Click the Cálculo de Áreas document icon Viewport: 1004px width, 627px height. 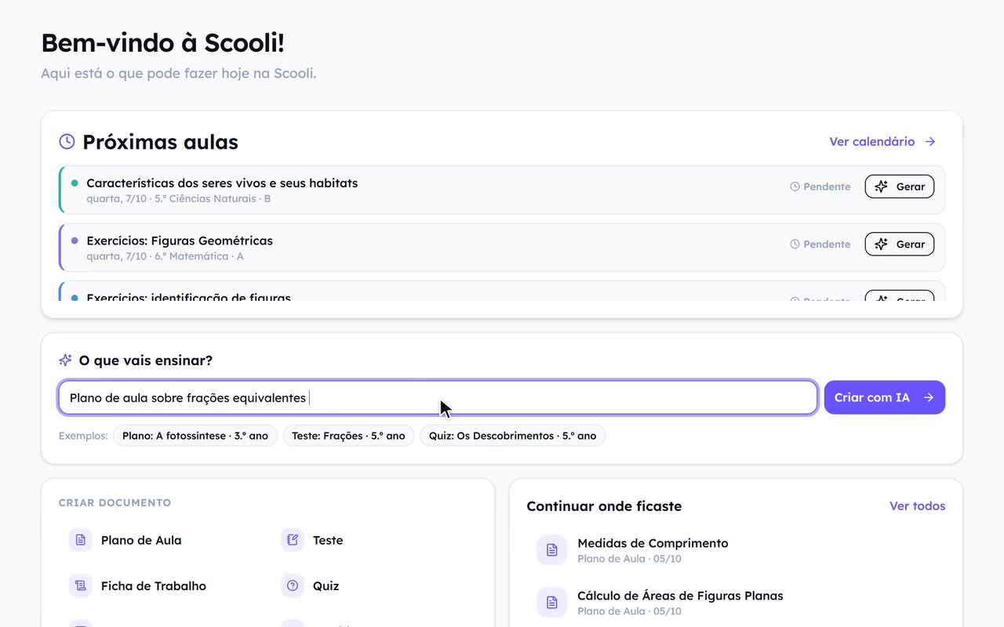pyautogui.click(x=551, y=603)
